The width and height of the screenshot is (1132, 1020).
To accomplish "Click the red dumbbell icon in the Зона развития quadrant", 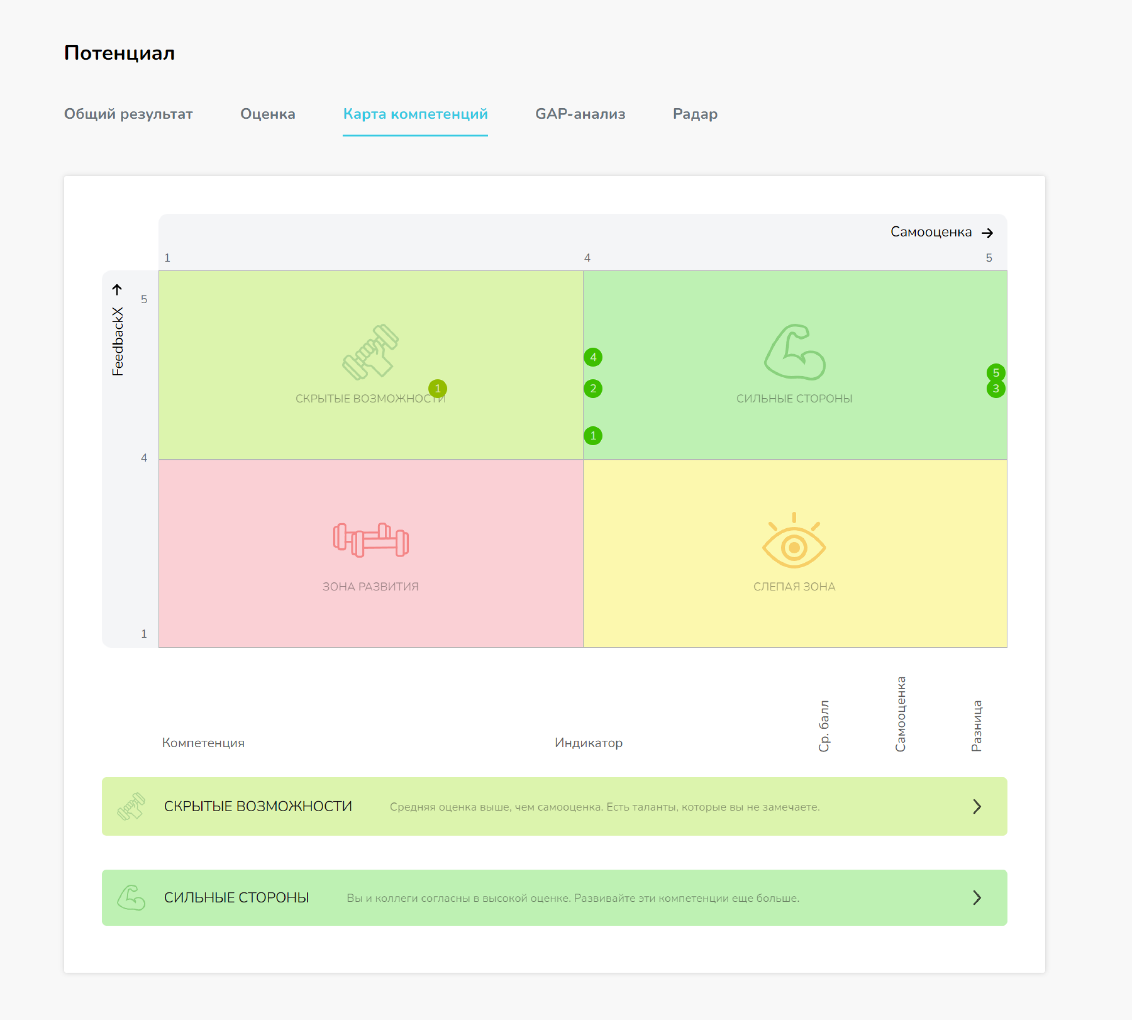I will click(371, 540).
